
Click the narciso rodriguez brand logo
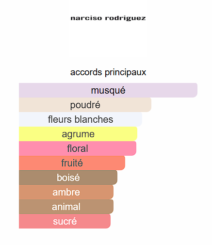(108, 18)
